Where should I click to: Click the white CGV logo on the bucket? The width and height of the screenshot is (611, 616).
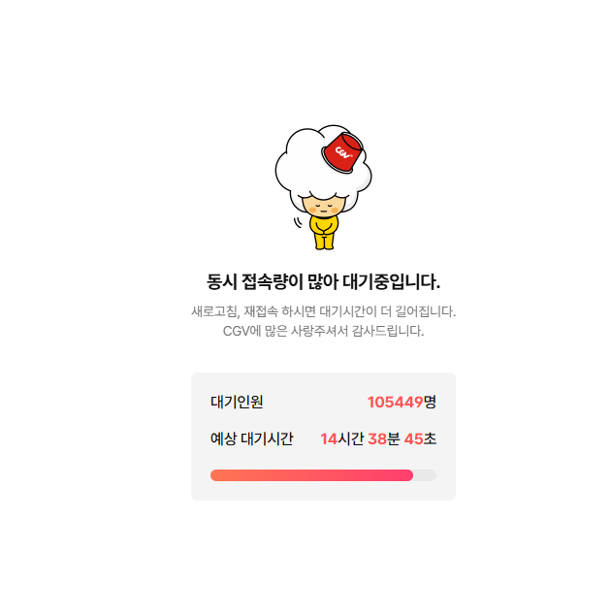[x=344, y=152]
